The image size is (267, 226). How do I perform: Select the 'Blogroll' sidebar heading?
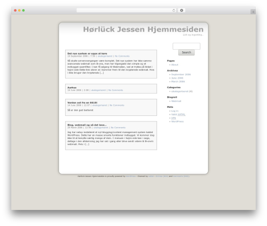[x=172, y=97]
